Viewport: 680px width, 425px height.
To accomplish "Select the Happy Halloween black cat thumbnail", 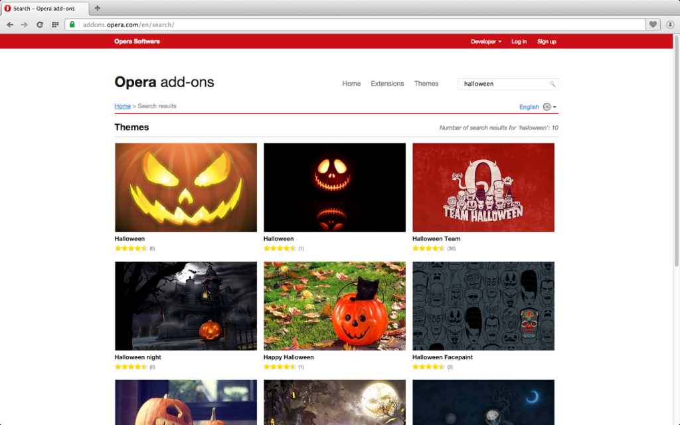I will point(335,305).
